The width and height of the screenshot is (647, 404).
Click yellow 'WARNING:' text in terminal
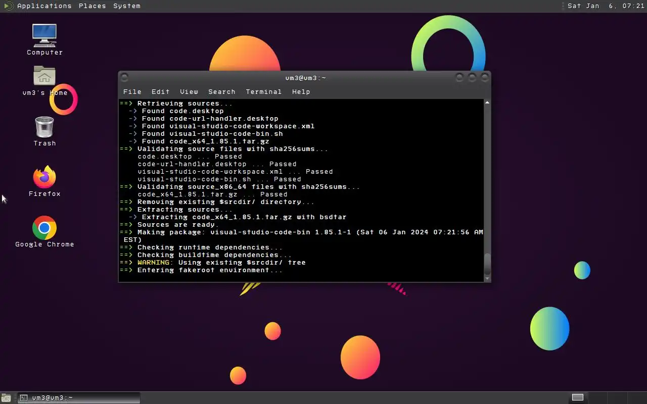pyautogui.click(x=156, y=263)
